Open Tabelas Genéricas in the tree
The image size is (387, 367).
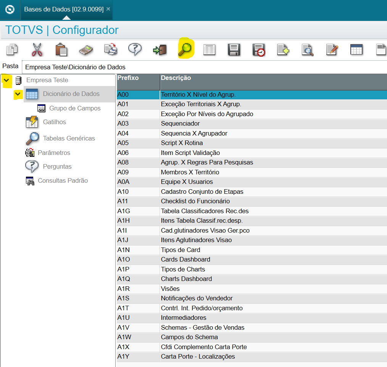[69, 138]
